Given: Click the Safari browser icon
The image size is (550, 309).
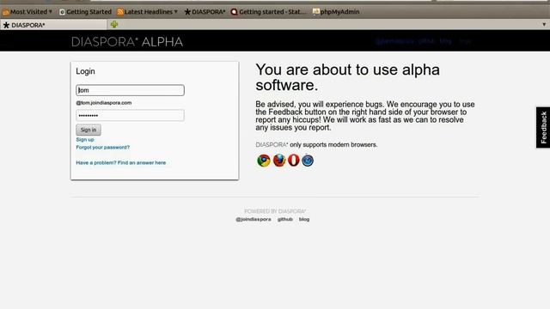Looking at the screenshot, I should click(x=308, y=161).
